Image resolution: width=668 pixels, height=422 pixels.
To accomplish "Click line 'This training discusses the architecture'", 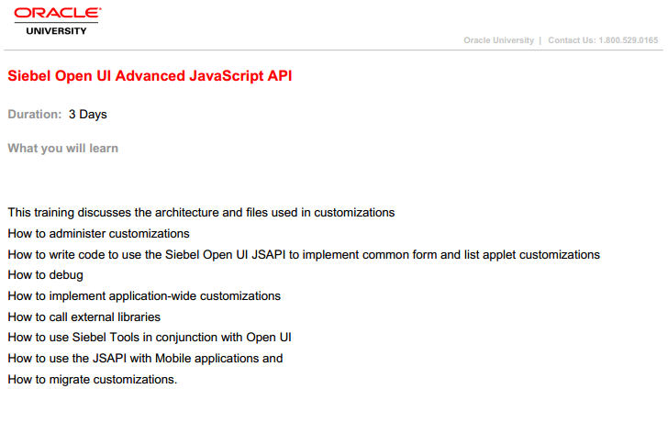I will tap(201, 213).
